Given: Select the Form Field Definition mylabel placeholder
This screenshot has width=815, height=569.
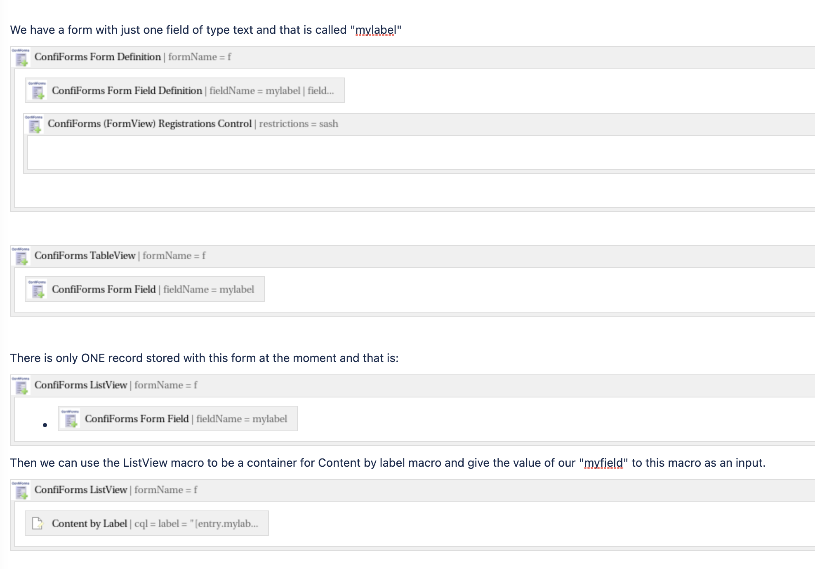Looking at the screenshot, I should click(185, 91).
